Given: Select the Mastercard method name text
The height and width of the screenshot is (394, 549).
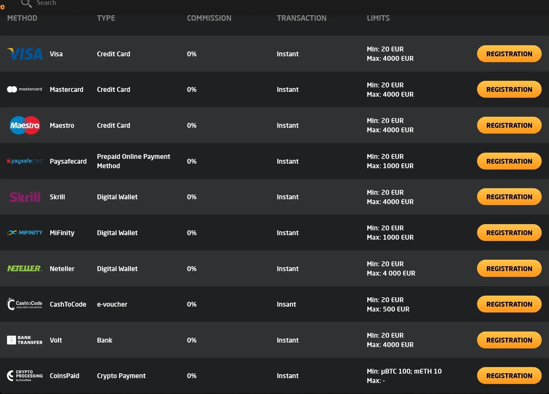Looking at the screenshot, I should coord(66,89).
